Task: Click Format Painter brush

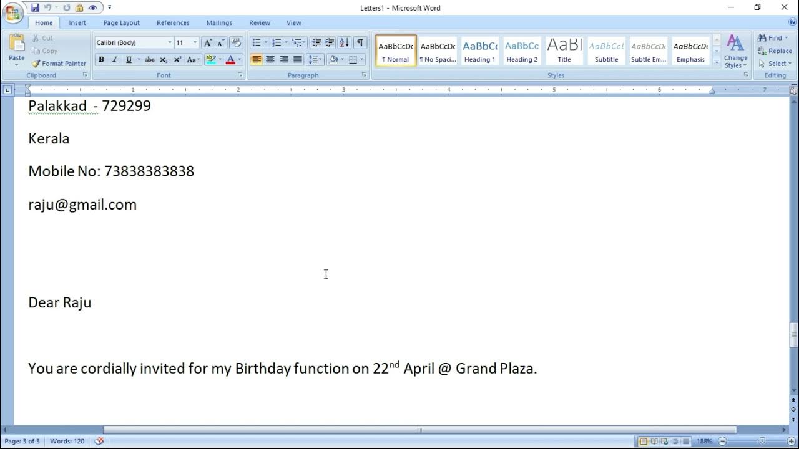Action: coord(59,64)
